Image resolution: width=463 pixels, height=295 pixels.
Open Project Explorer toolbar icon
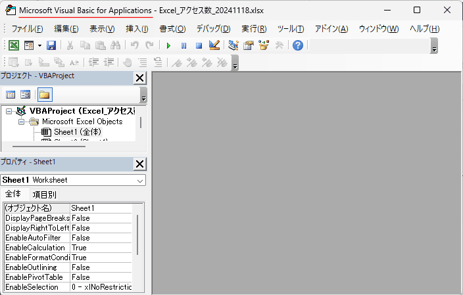(233, 45)
